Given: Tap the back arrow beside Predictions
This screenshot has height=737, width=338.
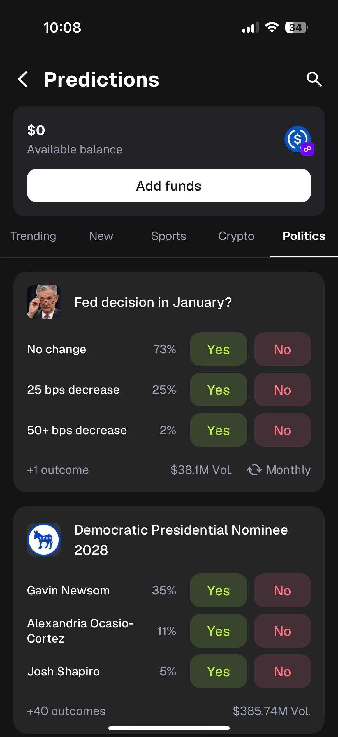Looking at the screenshot, I should tap(23, 79).
